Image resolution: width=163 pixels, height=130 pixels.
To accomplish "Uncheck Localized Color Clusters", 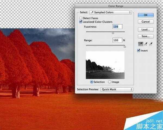I will [81, 21].
